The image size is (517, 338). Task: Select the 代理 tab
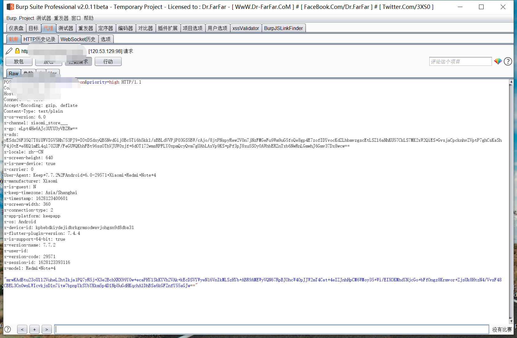pyautogui.click(x=48, y=28)
